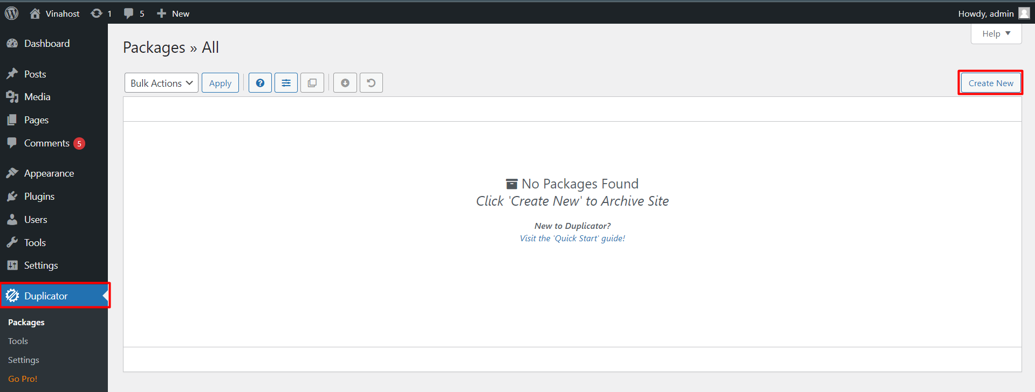Open the 'Quick Start' guide link
Screen dimensions: 1035x392
click(572, 239)
